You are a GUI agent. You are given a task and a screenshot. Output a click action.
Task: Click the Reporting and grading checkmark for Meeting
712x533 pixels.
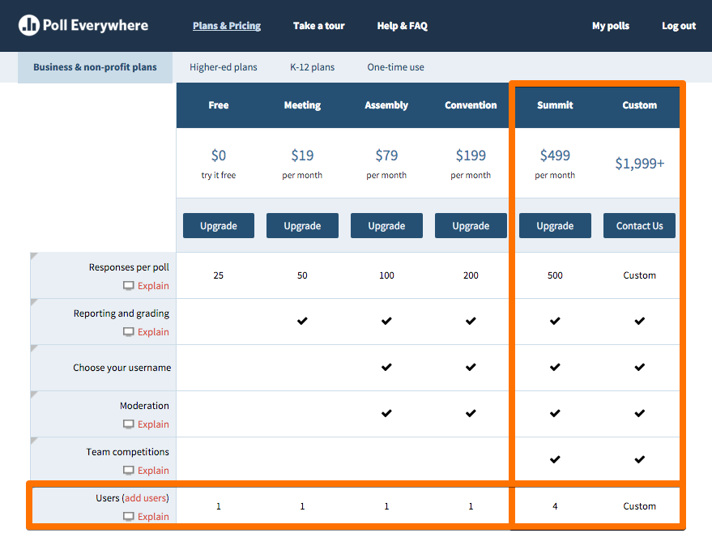(x=302, y=321)
